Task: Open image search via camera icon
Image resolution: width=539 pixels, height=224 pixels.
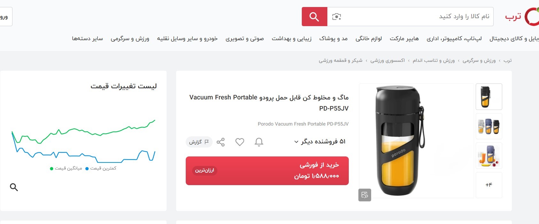Action: [336, 17]
